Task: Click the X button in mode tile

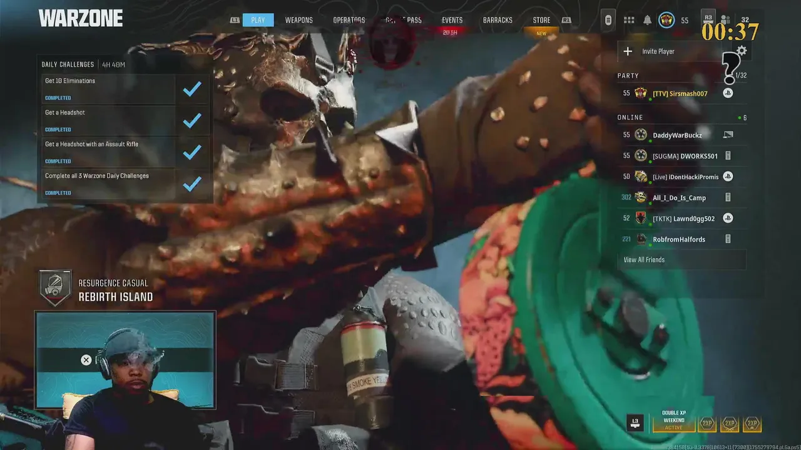Action: (86, 360)
